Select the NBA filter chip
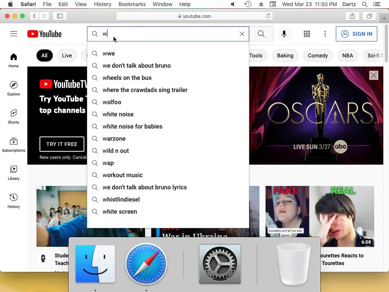389x292 pixels. [348, 56]
